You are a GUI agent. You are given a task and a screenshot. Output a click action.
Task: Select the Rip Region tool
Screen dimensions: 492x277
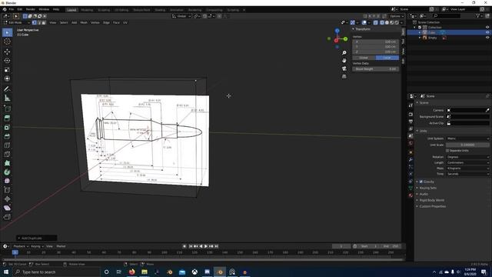click(x=7, y=217)
